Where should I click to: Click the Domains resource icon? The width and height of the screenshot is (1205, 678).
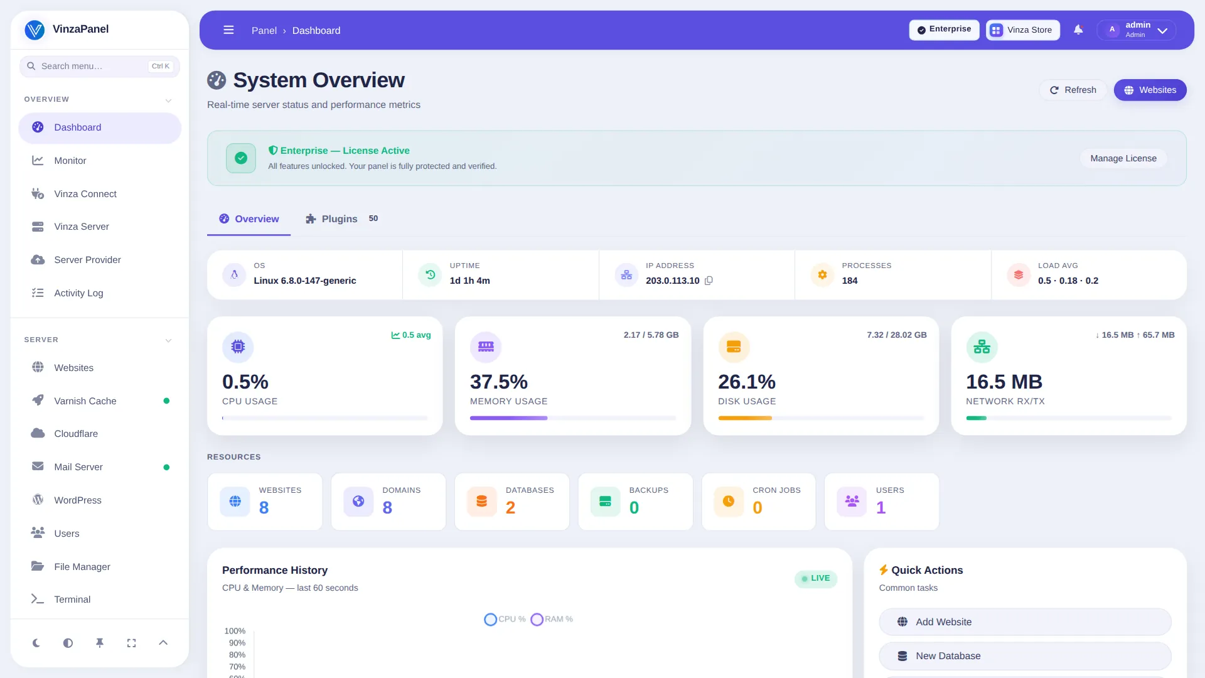tap(358, 501)
